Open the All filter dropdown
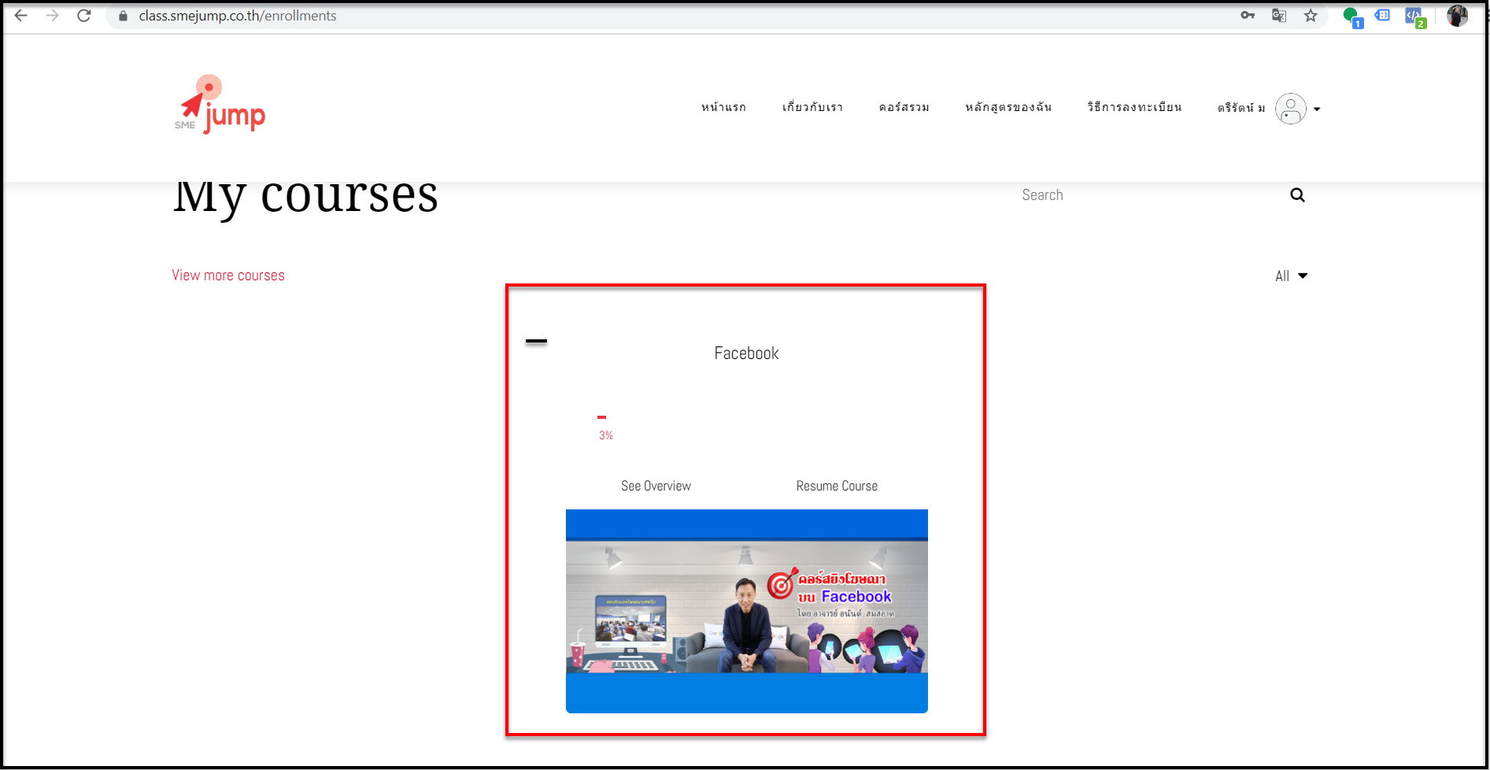Viewport: 1490px width, 770px height. click(1291, 276)
